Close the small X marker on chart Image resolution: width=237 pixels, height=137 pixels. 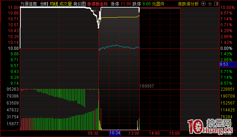[95, 11]
